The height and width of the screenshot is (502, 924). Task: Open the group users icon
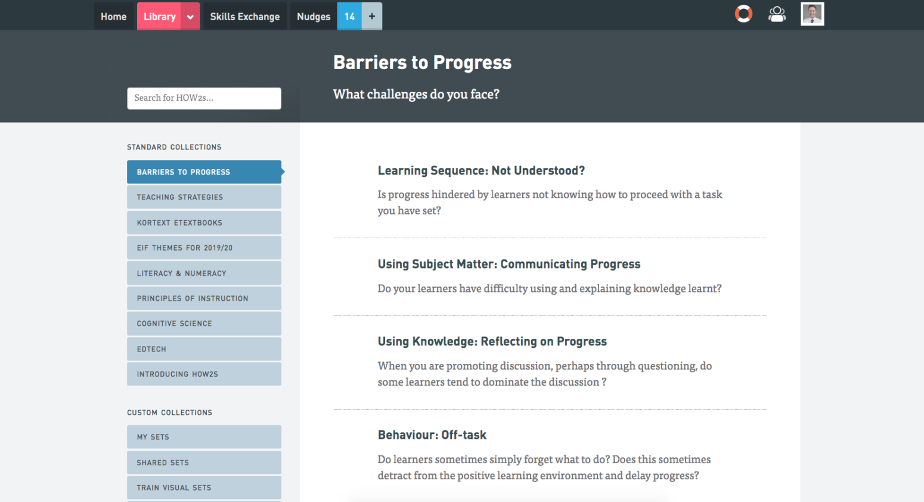coord(777,14)
